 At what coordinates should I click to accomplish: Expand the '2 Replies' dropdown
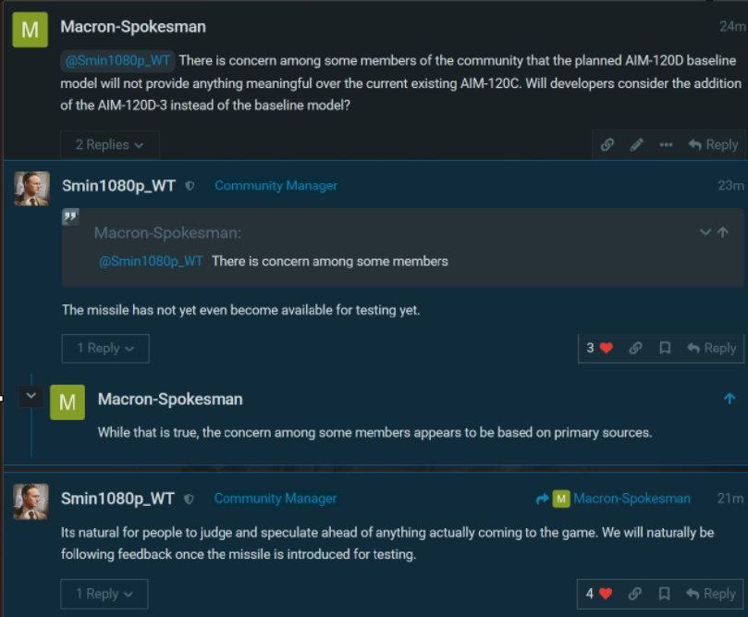tap(109, 144)
